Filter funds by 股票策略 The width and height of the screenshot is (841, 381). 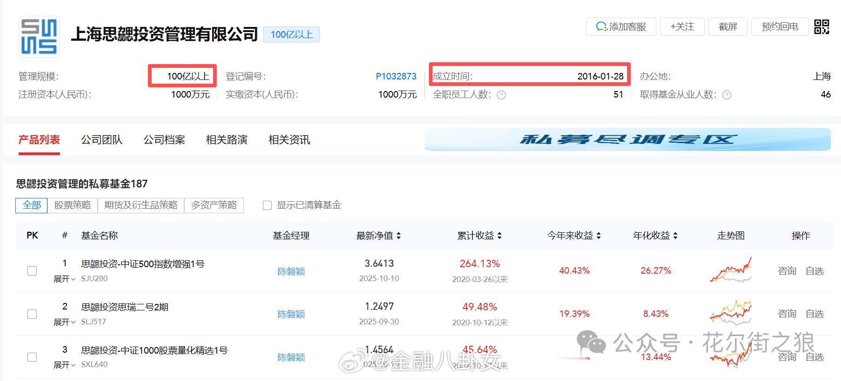(73, 205)
